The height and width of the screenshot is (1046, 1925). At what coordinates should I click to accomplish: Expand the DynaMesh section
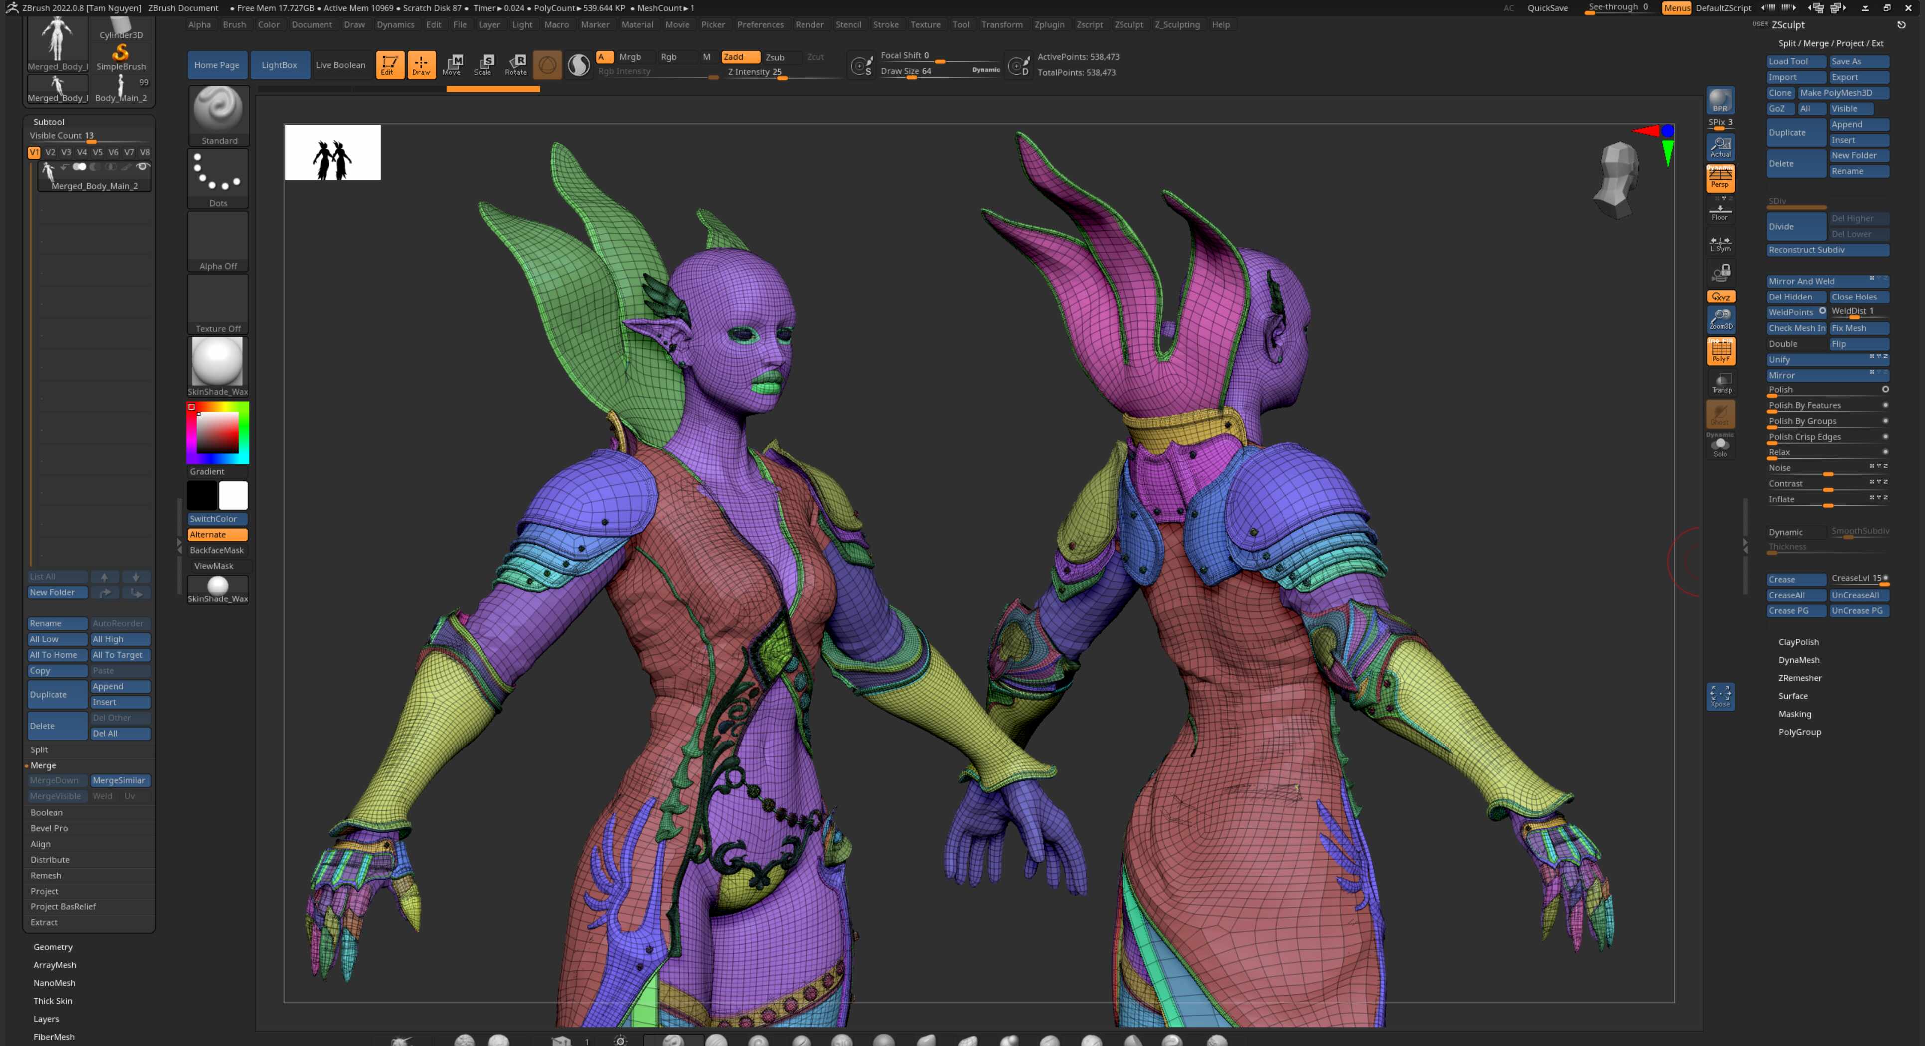(1799, 660)
